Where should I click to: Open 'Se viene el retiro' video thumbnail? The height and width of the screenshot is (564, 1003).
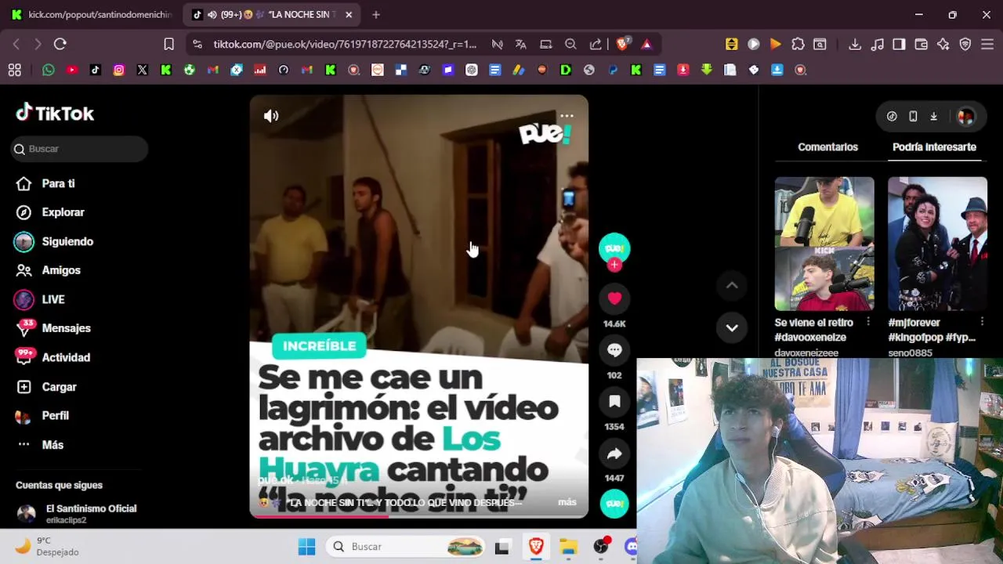tap(824, 244)
